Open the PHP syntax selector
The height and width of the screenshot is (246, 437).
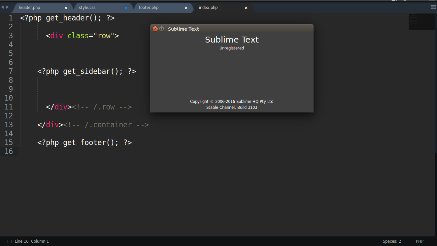tap(420, 241)
